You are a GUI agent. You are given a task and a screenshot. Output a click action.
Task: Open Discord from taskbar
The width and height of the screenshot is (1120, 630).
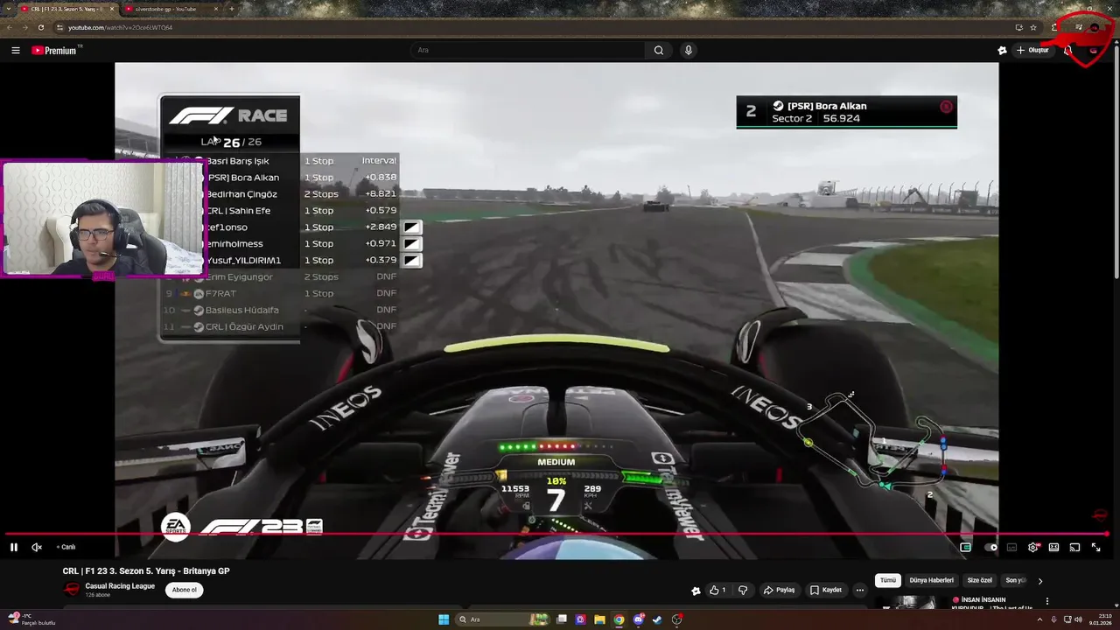pyautogui.click(x=639, y=619)
